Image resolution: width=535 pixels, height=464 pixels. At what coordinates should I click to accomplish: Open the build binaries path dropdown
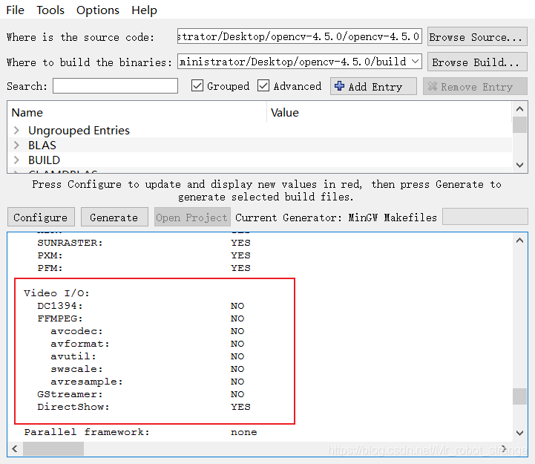point(415,62)
